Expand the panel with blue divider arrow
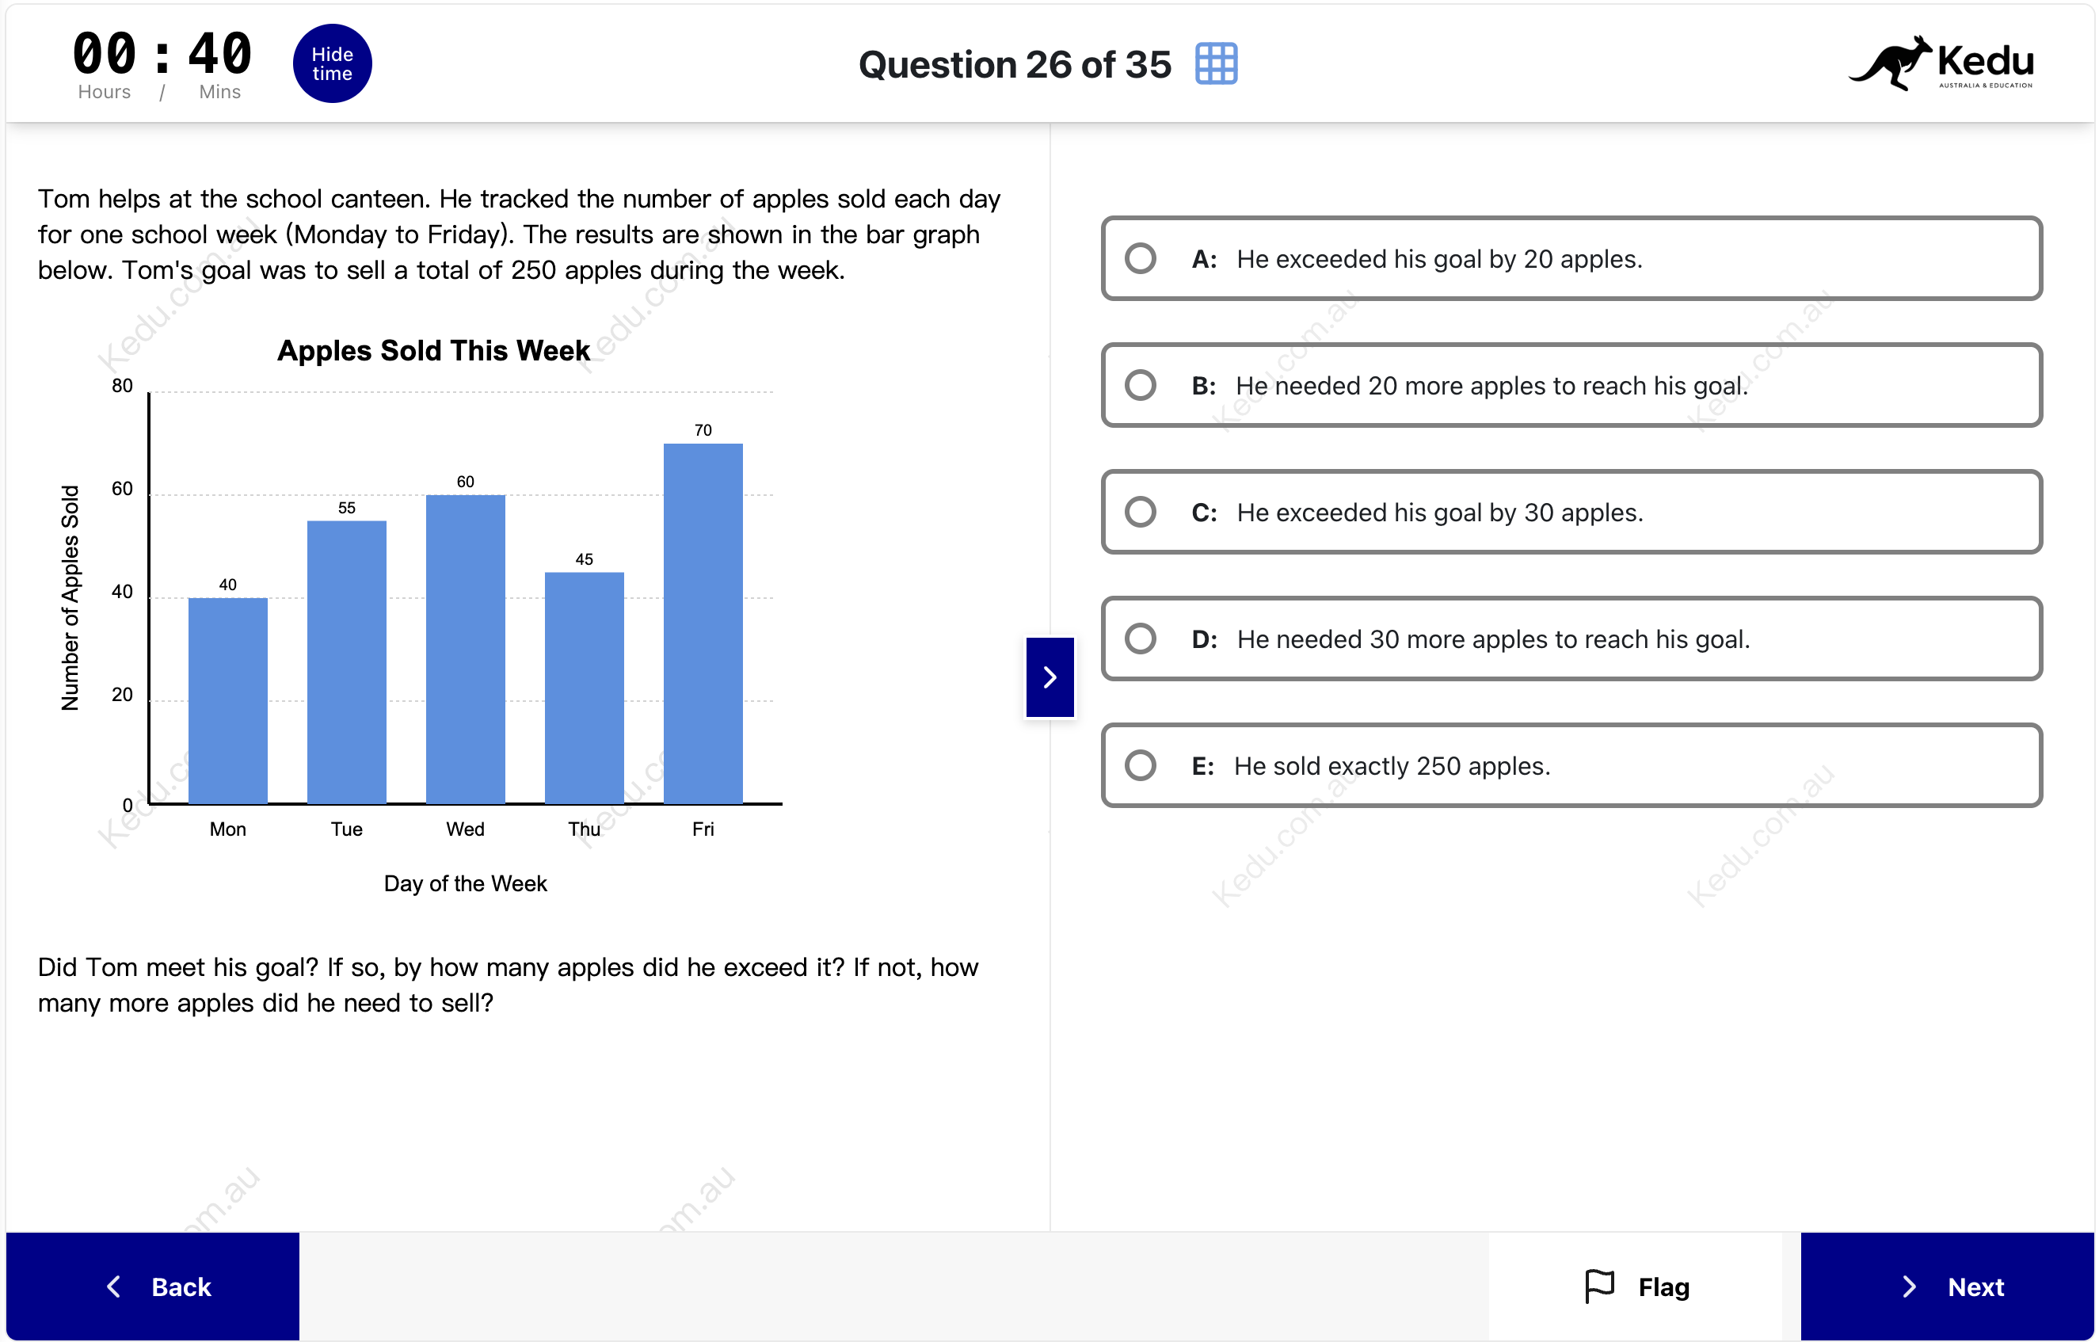Viewport: 2099px width, 1342px height. point(1049,677)
